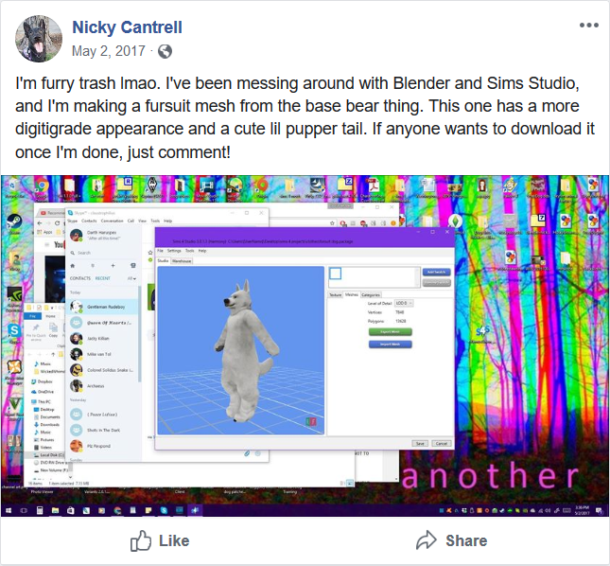Select the Jacky Killian conversation
The image size is (610, 566).
[102, 338]
